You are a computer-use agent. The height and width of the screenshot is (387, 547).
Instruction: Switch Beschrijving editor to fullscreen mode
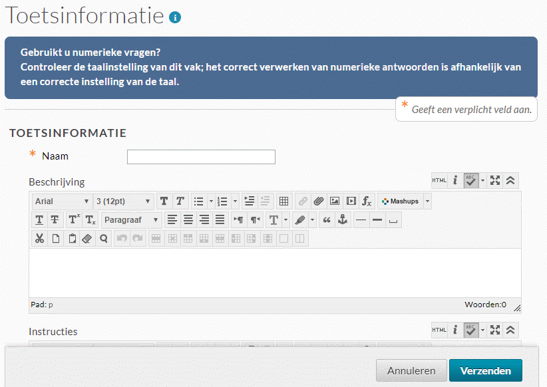[x=494, y=181]
